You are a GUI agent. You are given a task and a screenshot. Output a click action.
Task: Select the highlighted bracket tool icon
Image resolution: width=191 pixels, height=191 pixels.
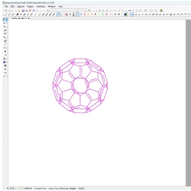[4, 62]
